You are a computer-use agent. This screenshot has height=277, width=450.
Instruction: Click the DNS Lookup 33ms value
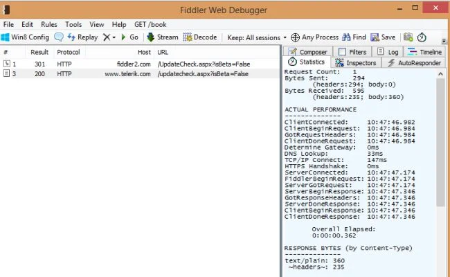375,154
